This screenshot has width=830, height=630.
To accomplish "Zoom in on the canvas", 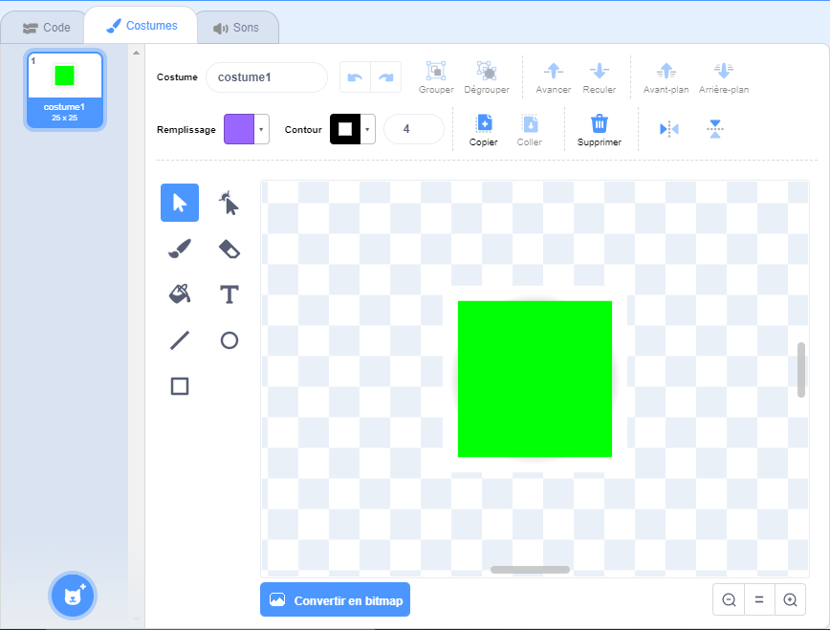I will 790,600.
